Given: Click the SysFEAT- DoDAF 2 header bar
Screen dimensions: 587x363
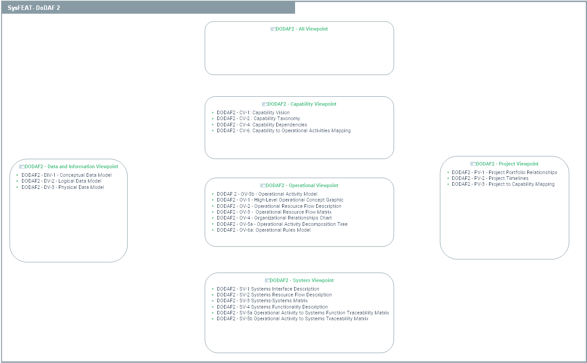Looking at the screenshot, I should coord(148,8).
